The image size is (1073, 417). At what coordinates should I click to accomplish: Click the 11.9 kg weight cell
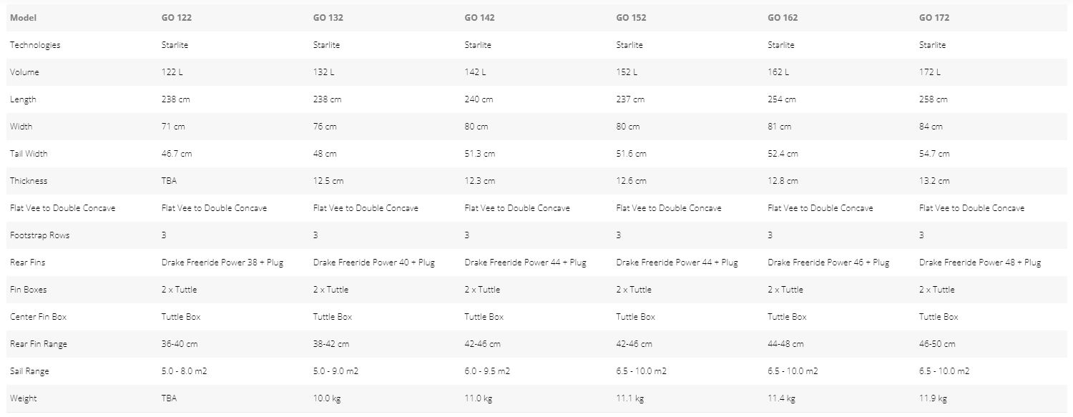point(933,398)
